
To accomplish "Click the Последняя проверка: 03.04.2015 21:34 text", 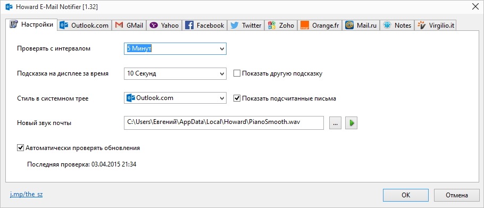I will point(82,164).
